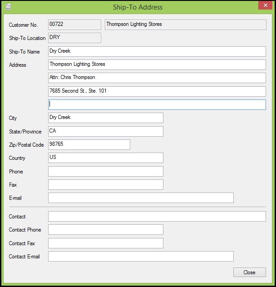Click the Ship-To Name field
This screenshot has height=287, width=276.
(157, 51)
